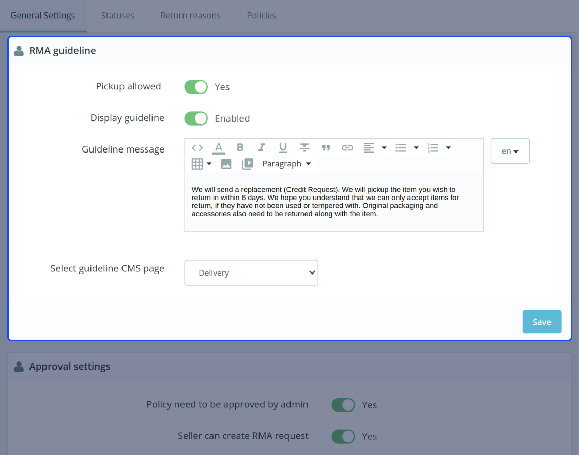Click the insert table icon
The image size is (579, 455).
[x=197, y=163]
